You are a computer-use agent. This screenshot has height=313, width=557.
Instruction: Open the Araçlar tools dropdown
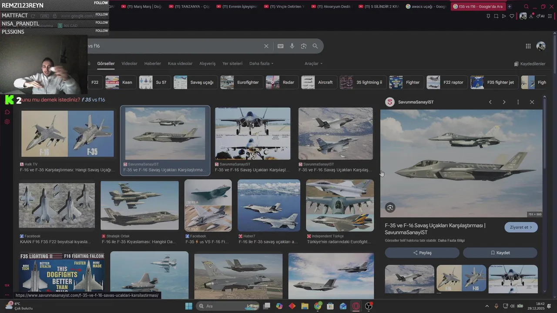tap(313, 63)
